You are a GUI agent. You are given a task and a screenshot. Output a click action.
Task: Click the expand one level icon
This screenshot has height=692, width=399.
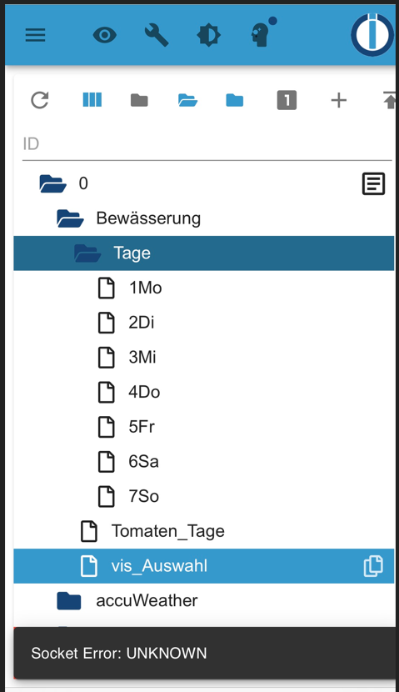coord(287,100)
